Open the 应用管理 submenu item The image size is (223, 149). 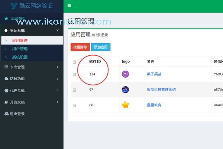[32, 41]
